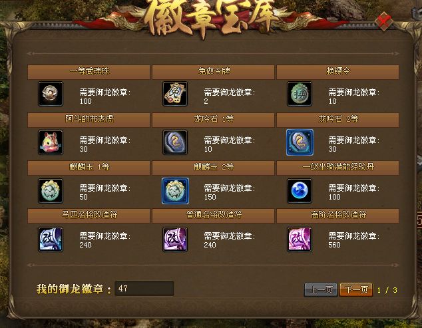
Task: Choose the highlighted 麒麟玉 2等 jade icon
Action: click(175, 191)
